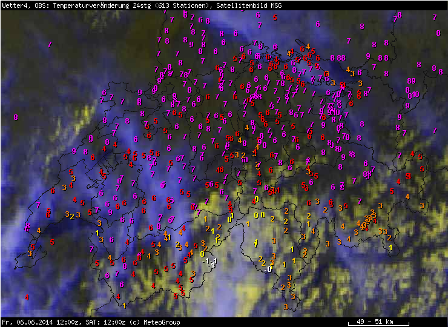
Task: Select the white -0 station marker
Action: click(x=269, y=269)
